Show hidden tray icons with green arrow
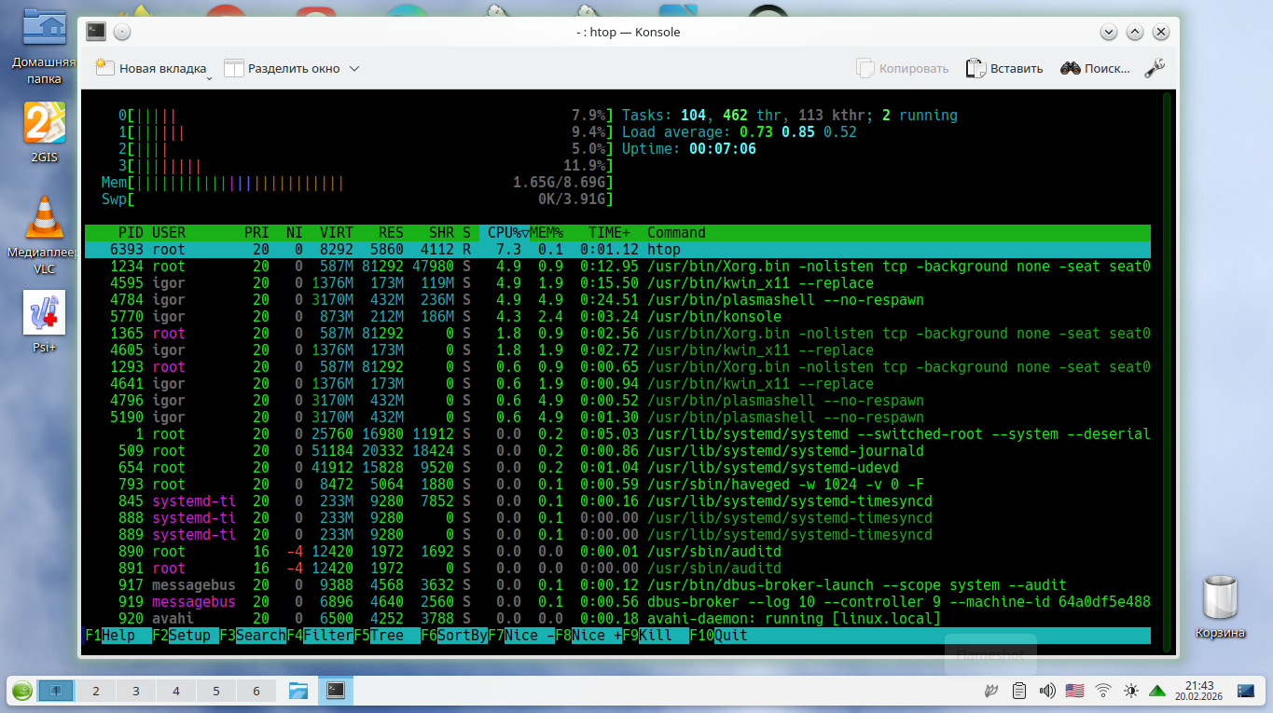 point(1157,691)
